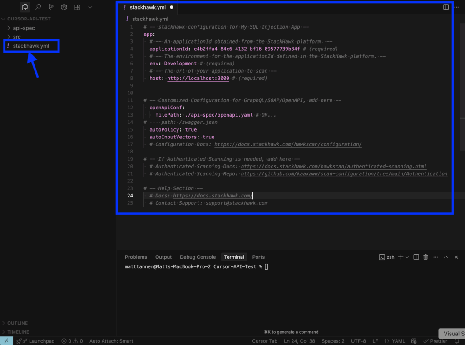The height and width of the screenshot is (345, 465).
Task: Click the autoPolicy: true line
Action: (173, 129)
